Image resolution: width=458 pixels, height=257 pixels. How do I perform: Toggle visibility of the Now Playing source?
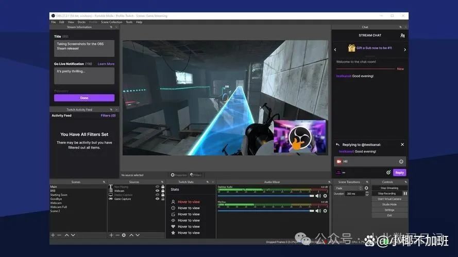point(158,187)
